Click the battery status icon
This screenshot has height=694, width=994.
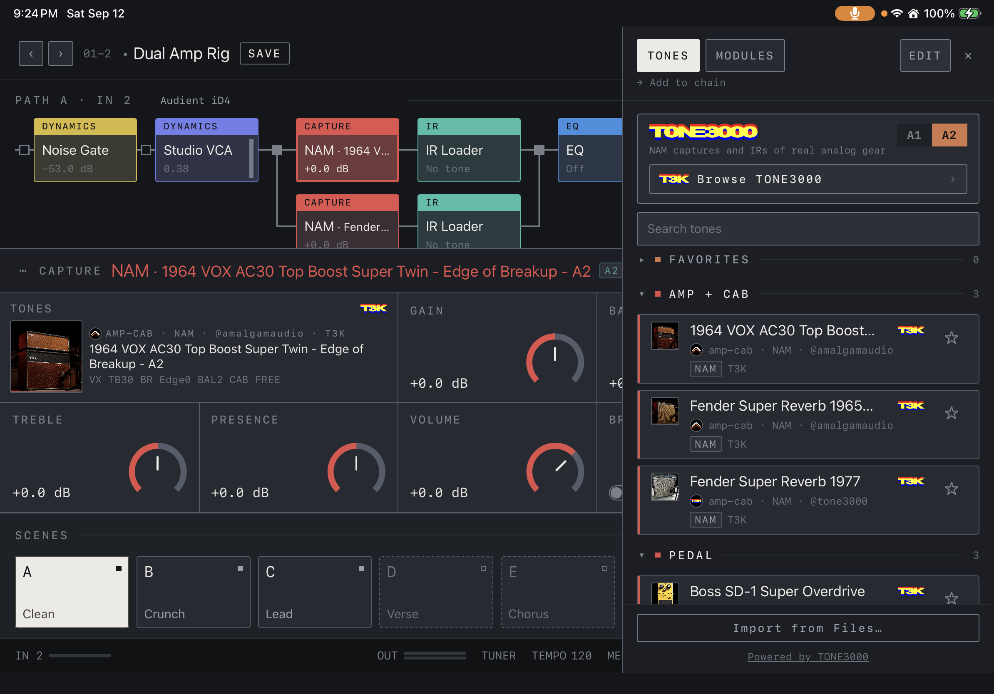[x=969, y=13]
